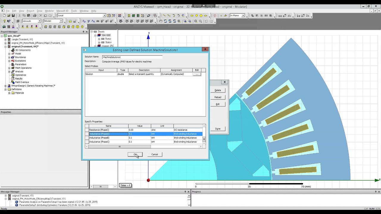Click the draw rectangle tool icon
The image size is (381, 214).
(x=192, y=15)
